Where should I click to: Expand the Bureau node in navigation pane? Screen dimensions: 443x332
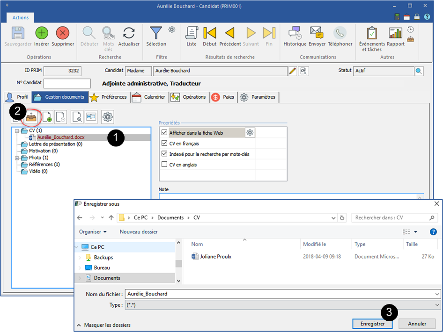80,267
